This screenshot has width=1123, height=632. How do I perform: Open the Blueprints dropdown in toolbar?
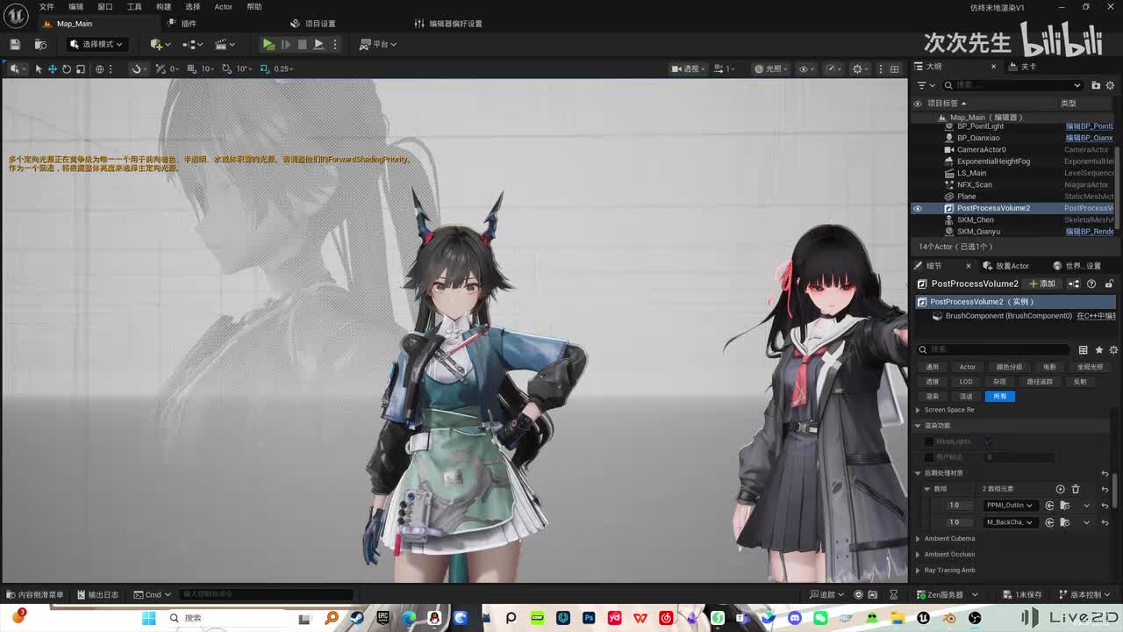click(x=192, y=44)
